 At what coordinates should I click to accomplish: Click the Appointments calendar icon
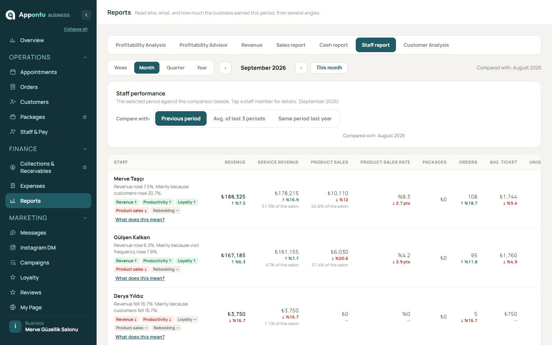(13, 72)
